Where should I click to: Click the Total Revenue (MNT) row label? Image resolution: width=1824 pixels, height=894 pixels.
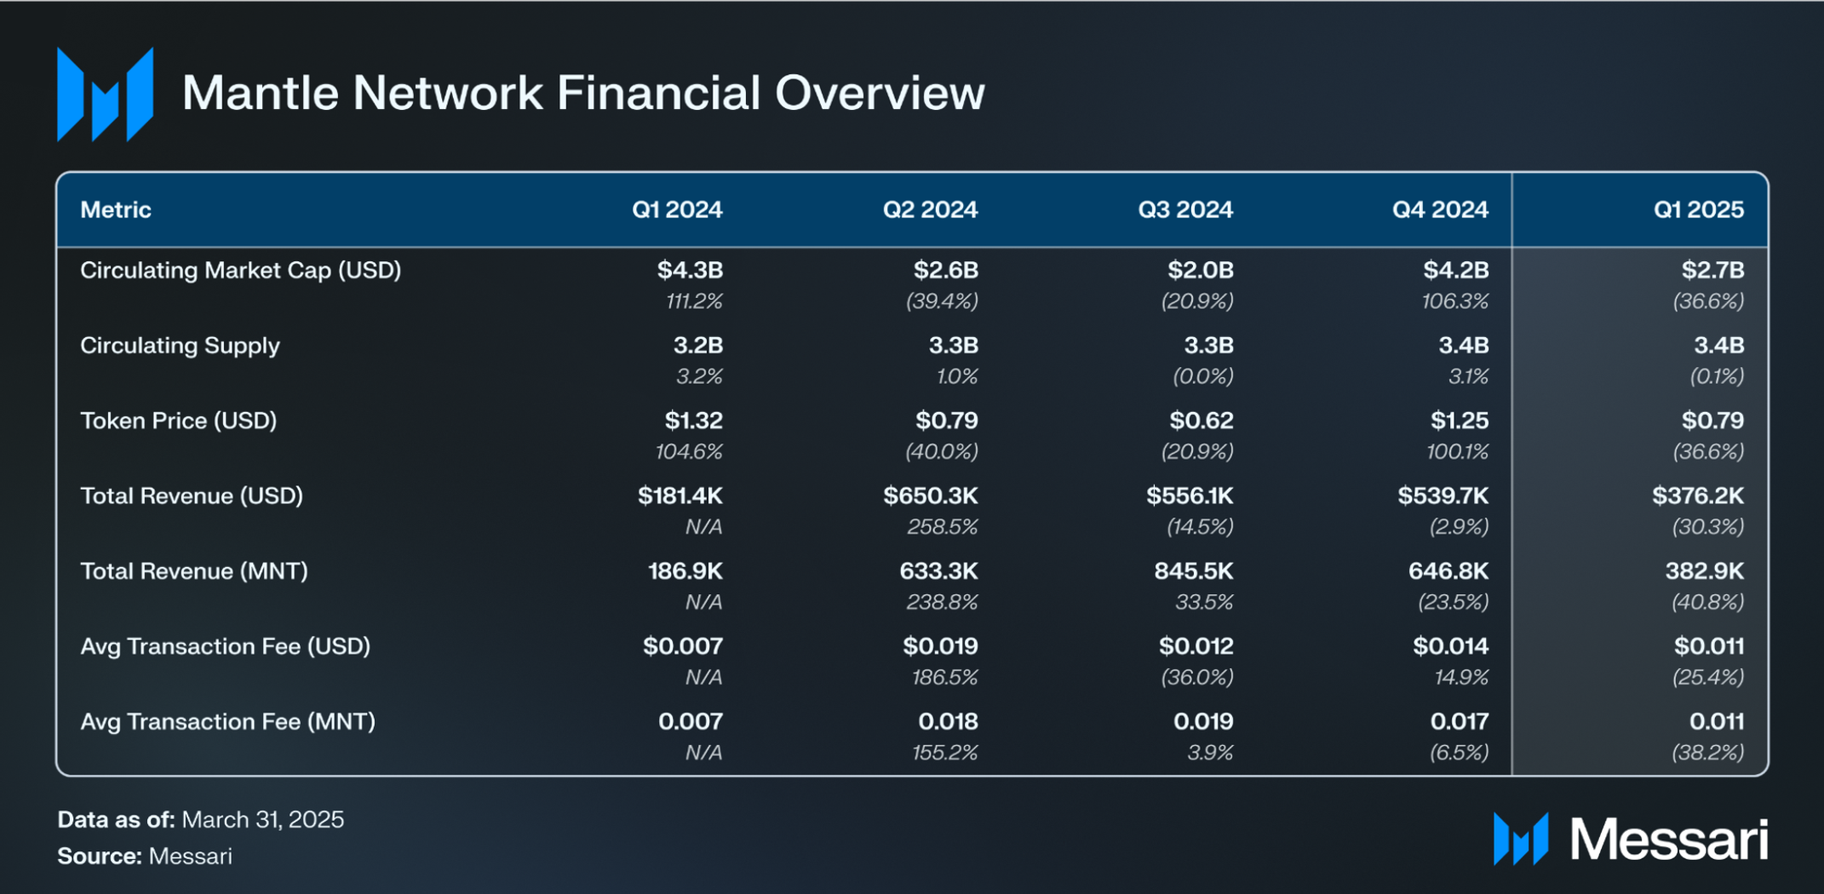pyautogui.click(x=194, y=571)
